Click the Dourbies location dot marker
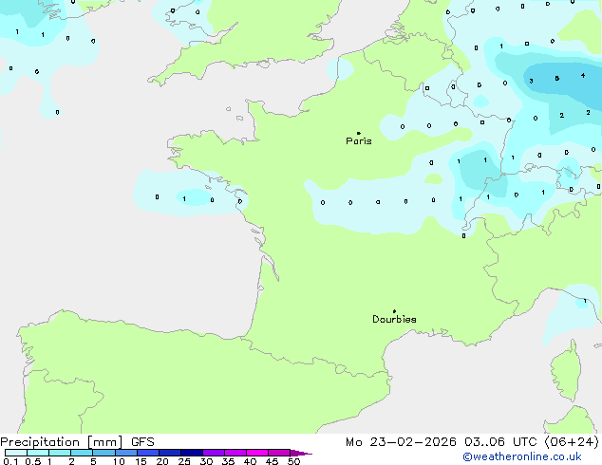The image size is (602, 465). pyautogui.click(x=394, y=311)
